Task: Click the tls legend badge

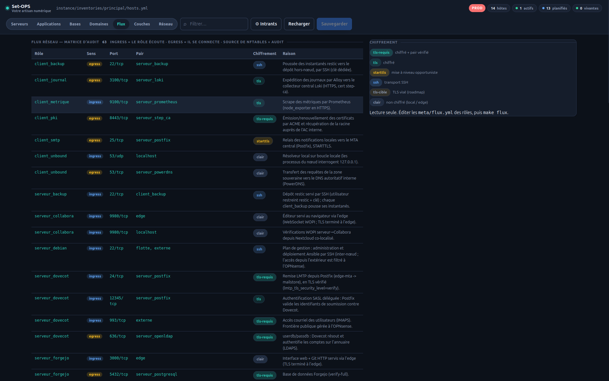Action: [375, 63]
